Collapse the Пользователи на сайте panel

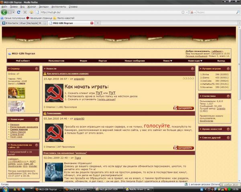point(37,145)
